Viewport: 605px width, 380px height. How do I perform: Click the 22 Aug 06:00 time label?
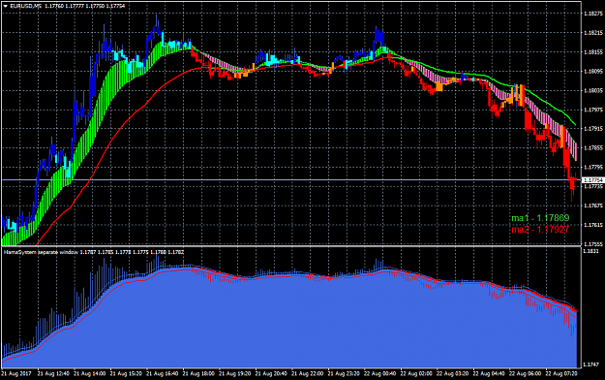click(525, 374)
